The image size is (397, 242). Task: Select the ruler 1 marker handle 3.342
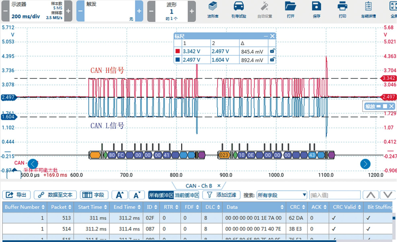click(x=389, y=78)
